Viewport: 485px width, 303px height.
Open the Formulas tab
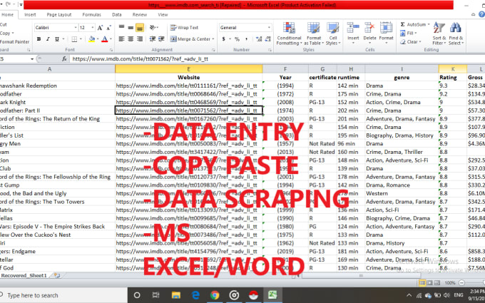[91, 14]
